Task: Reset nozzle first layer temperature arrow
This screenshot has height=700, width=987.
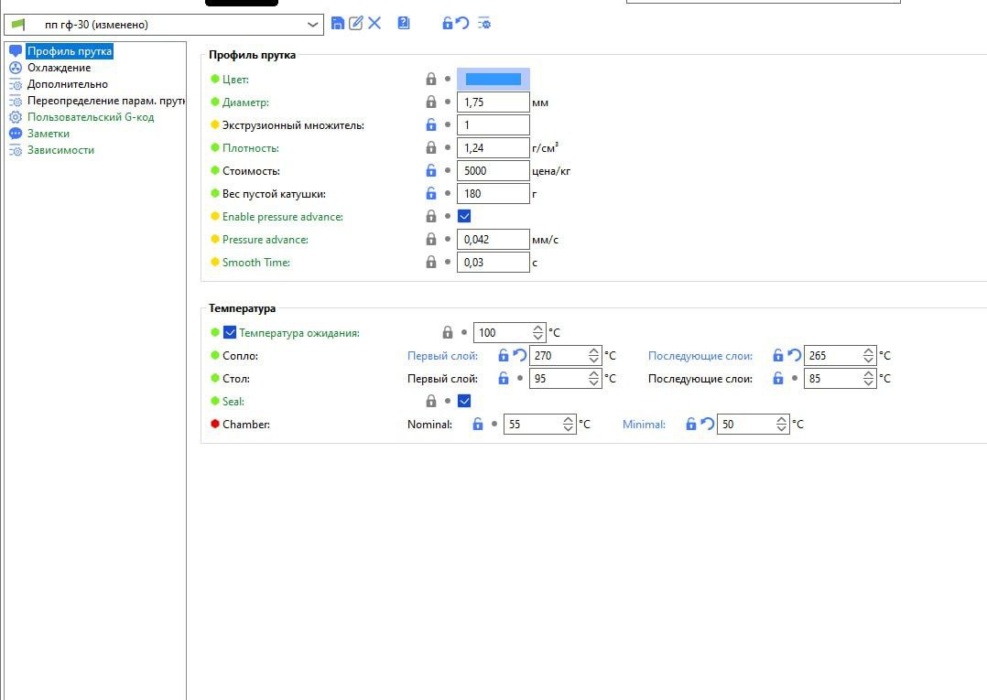Action: click(x=520, y=356)
